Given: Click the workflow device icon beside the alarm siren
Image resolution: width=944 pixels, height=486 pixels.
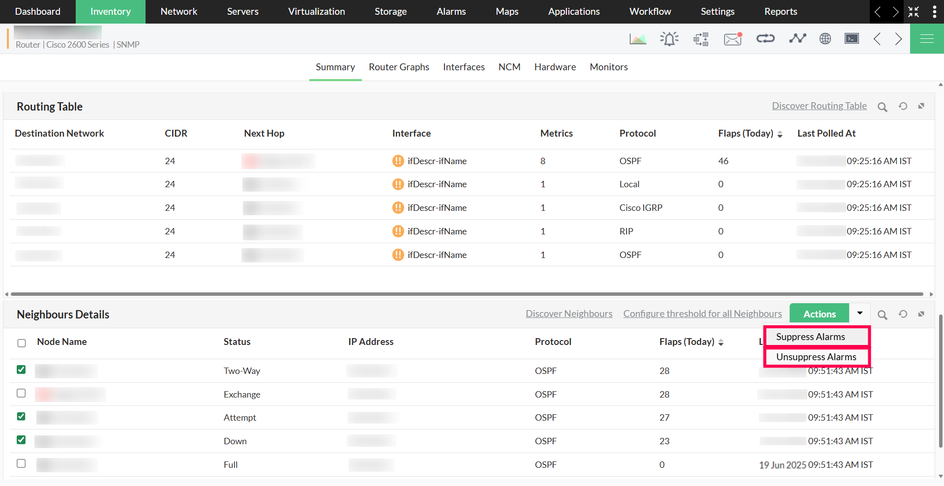Looking at the screenshot, I should click(x=701, y=39).
